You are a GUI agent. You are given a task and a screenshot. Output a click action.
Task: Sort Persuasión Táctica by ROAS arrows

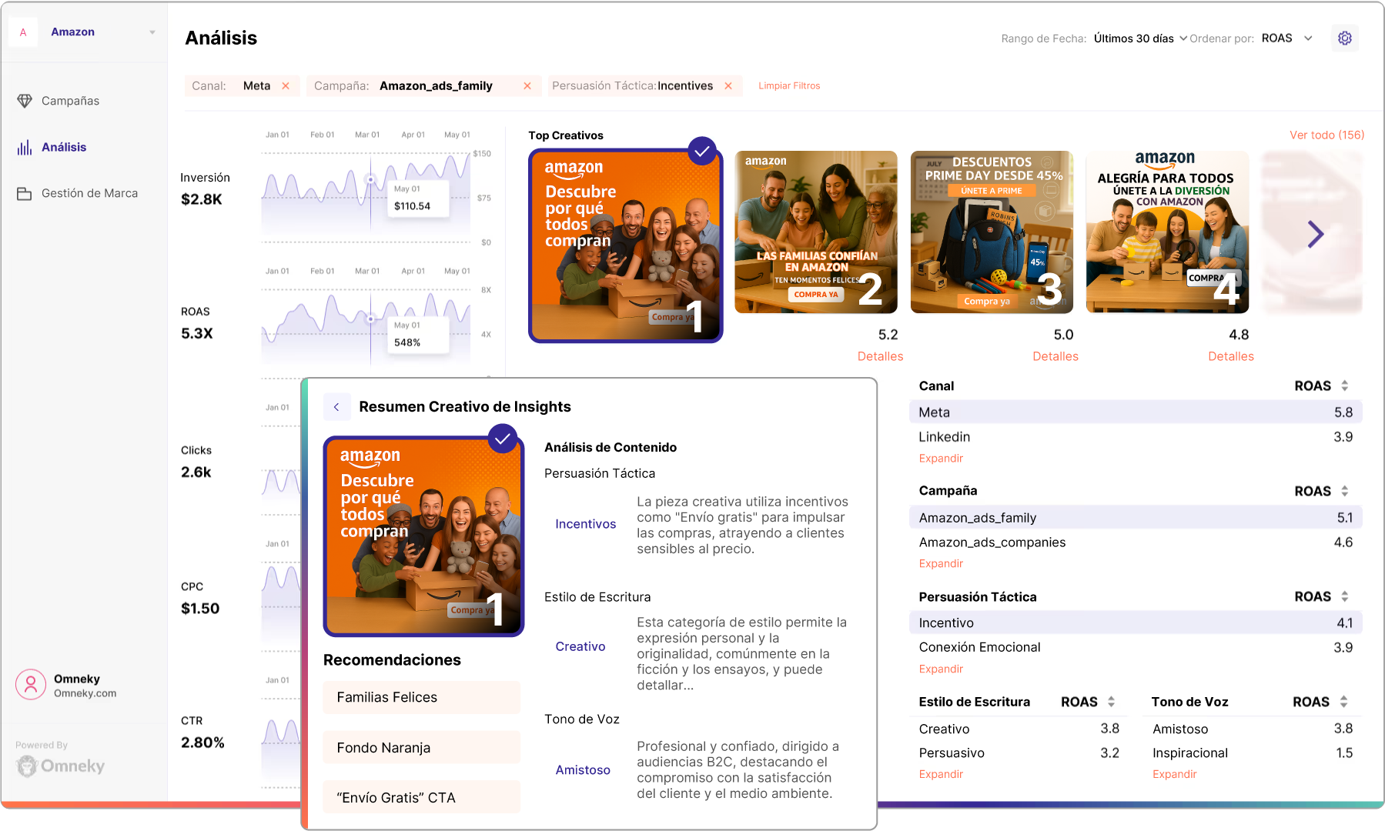pos(1344,596)
